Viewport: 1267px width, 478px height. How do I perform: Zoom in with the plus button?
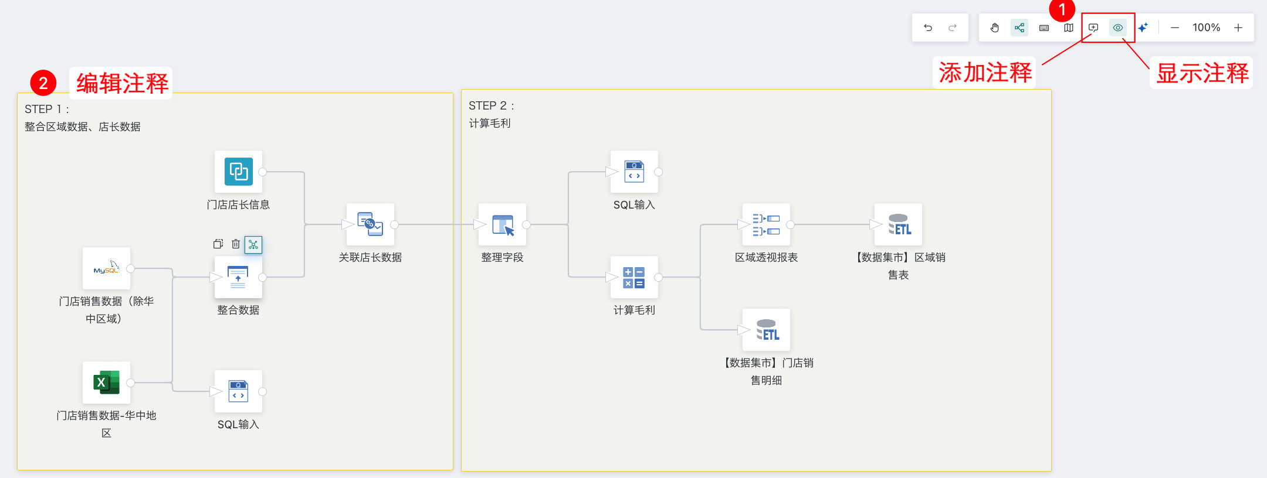pyautogui.click(x=1238, y=28)
